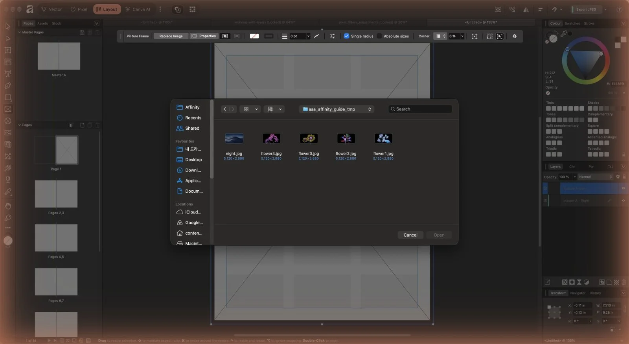Switch to the Vector persona tab
This screenshot has height=344, width=629.
(51, 9)
